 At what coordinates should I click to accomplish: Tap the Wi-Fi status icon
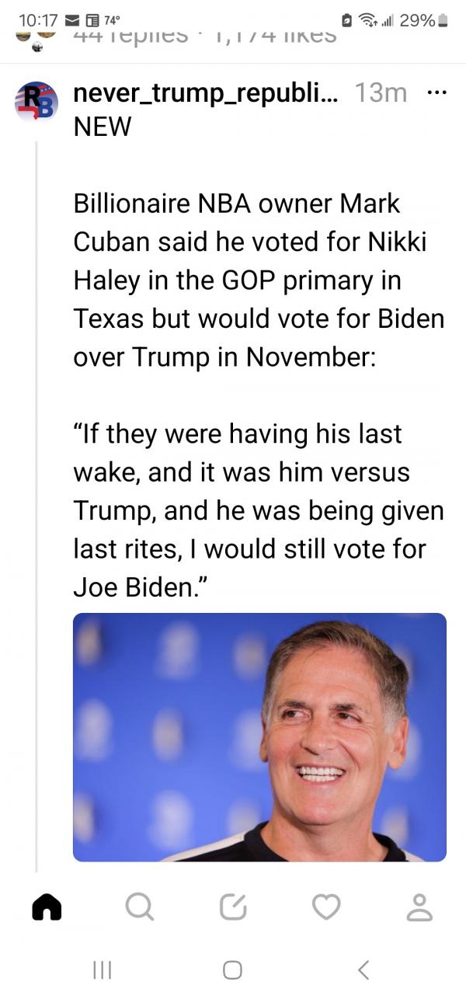[370, 20]
